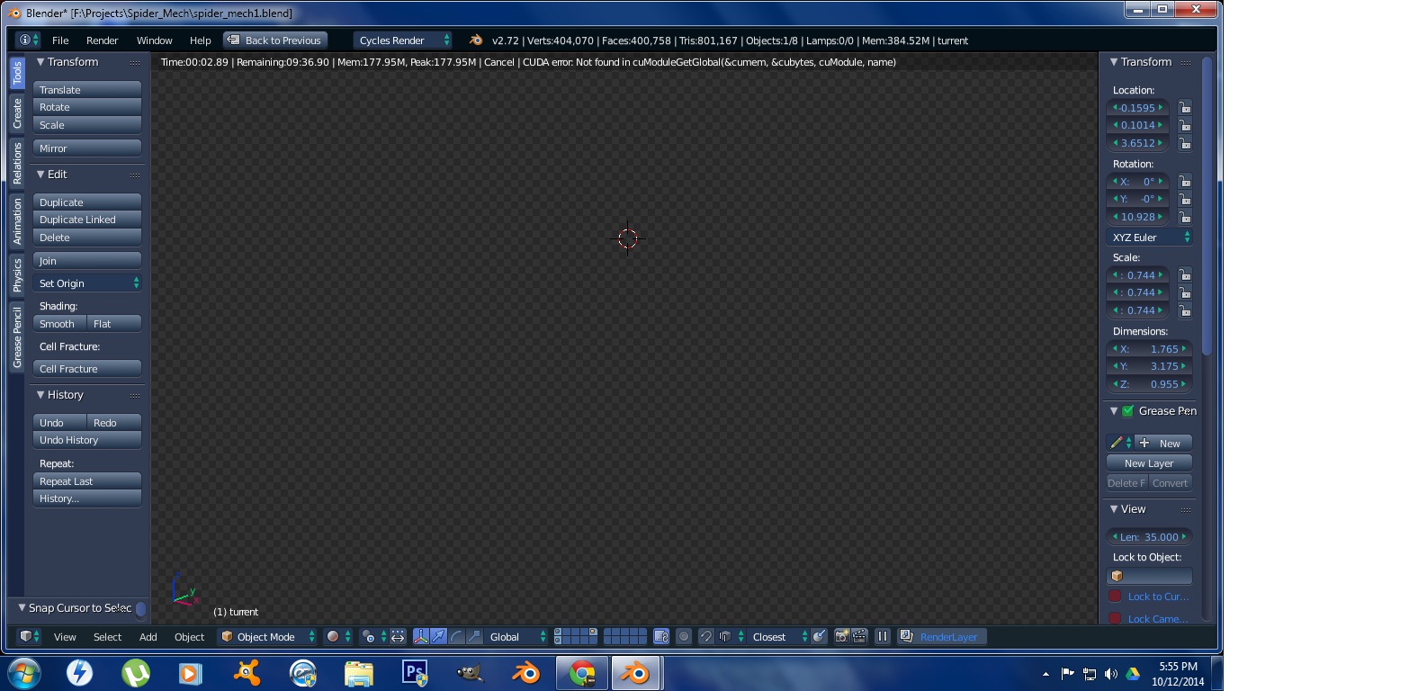Open the Object Mode dropdown
The height and width of the screenshot is (691, 1418).
point(267,637)
